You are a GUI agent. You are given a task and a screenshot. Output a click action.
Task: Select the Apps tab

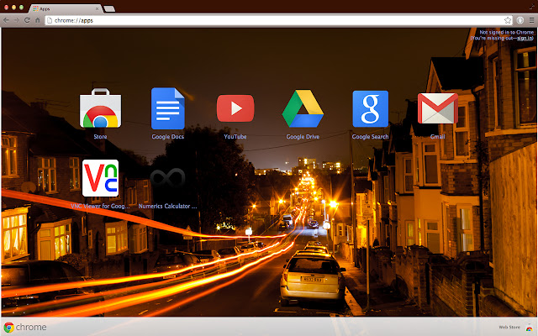(x=66, y=8)
